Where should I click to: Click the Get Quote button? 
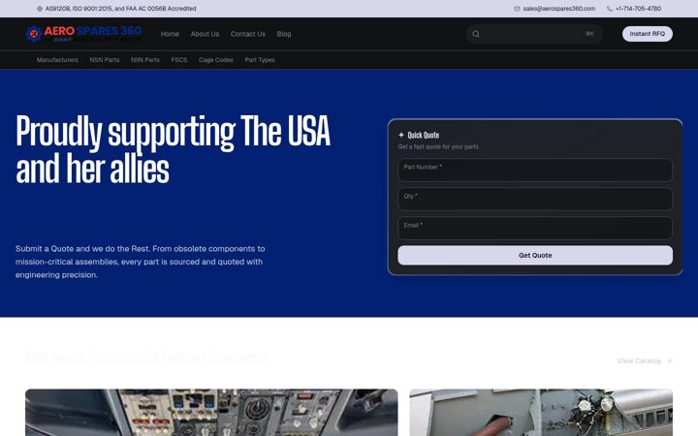point(535,256)
